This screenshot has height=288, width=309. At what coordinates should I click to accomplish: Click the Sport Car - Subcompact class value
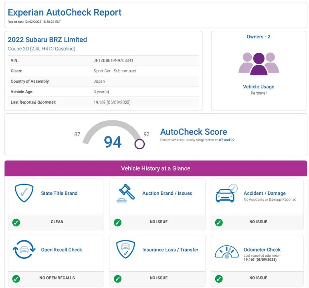coord(115,71)
